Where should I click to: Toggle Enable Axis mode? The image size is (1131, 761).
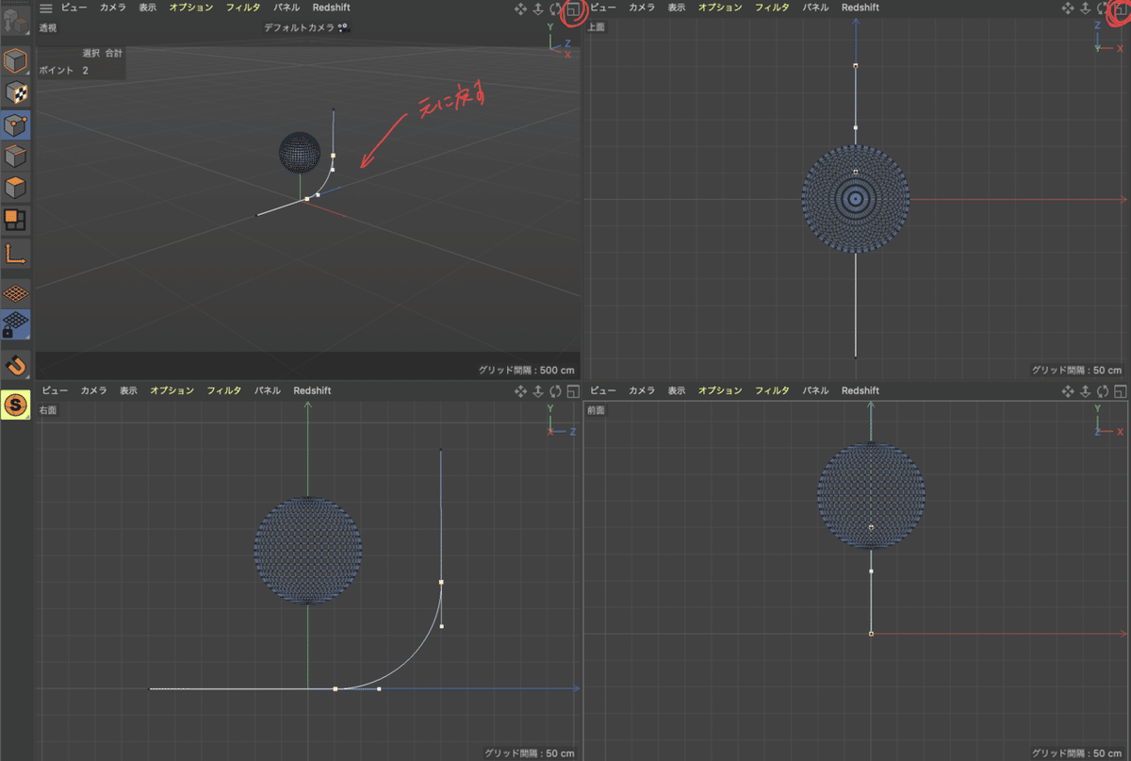click(x=16, y=253)
